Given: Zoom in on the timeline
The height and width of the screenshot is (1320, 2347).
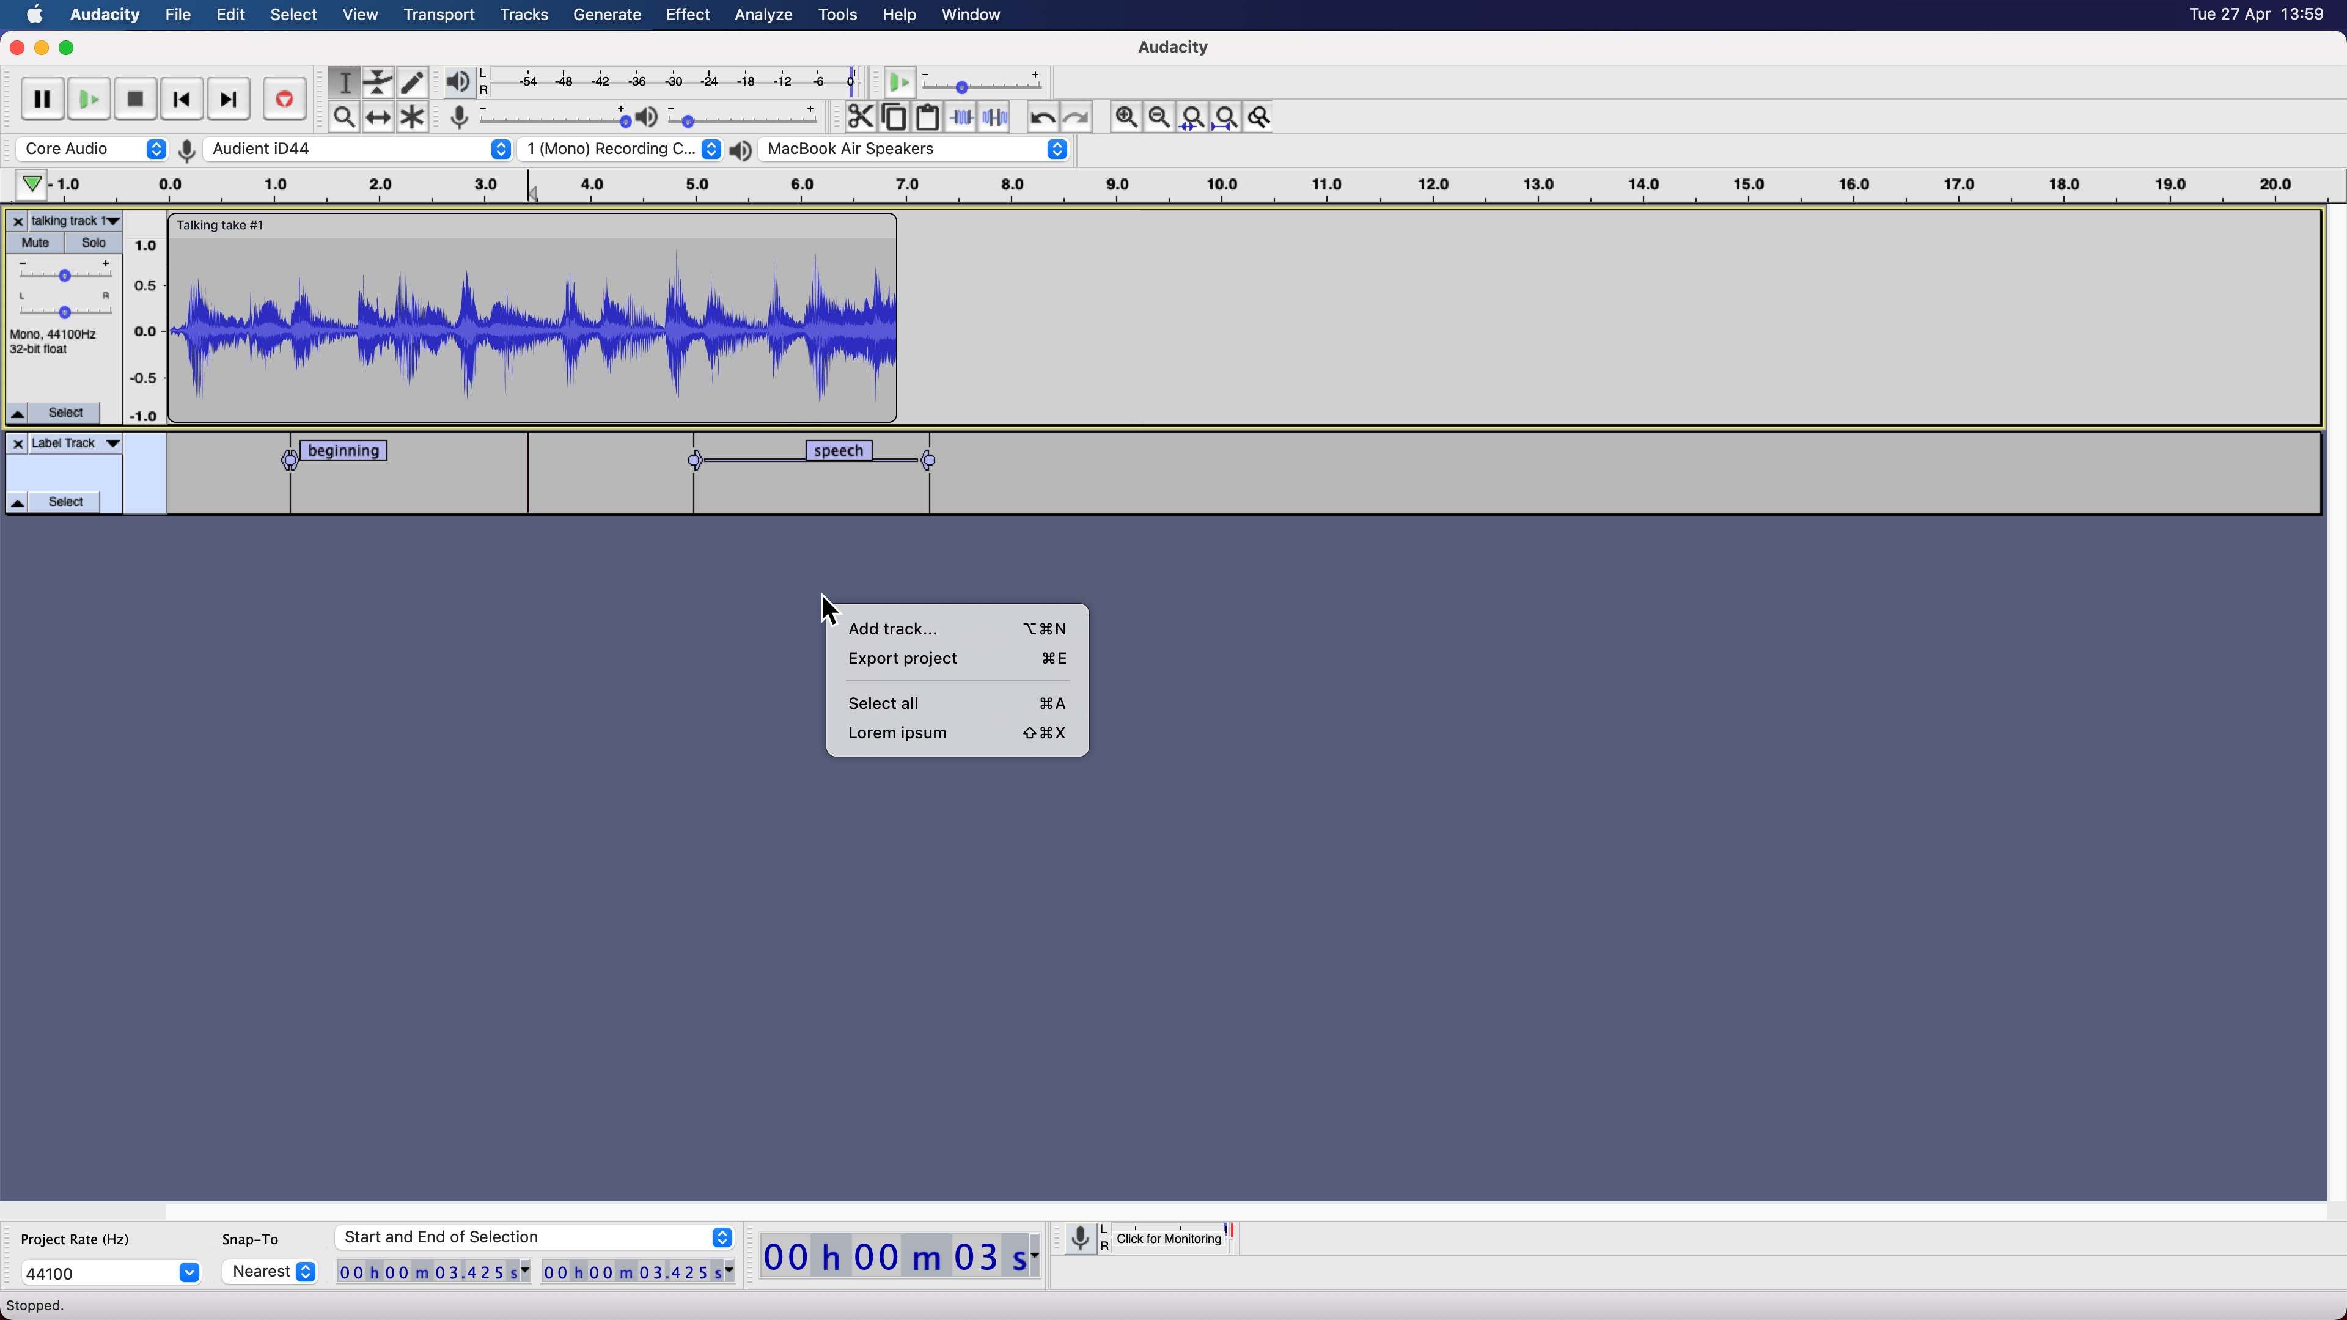Looking at the screenshot, I should pyautogui.click(x=1126, y=117).
